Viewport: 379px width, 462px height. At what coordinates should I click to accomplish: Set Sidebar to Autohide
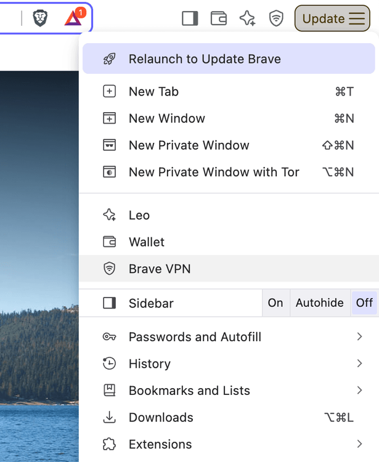tap(320, 303)
